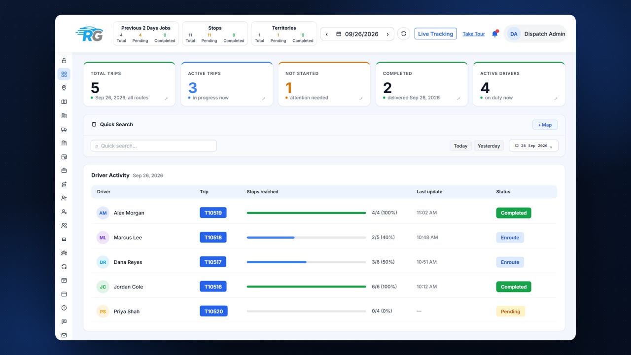
Task: Open the notifications bell
Action: [495, 34]
